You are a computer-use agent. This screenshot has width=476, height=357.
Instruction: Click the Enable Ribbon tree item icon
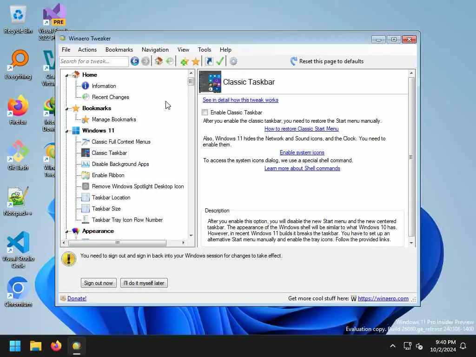(86, 175)
